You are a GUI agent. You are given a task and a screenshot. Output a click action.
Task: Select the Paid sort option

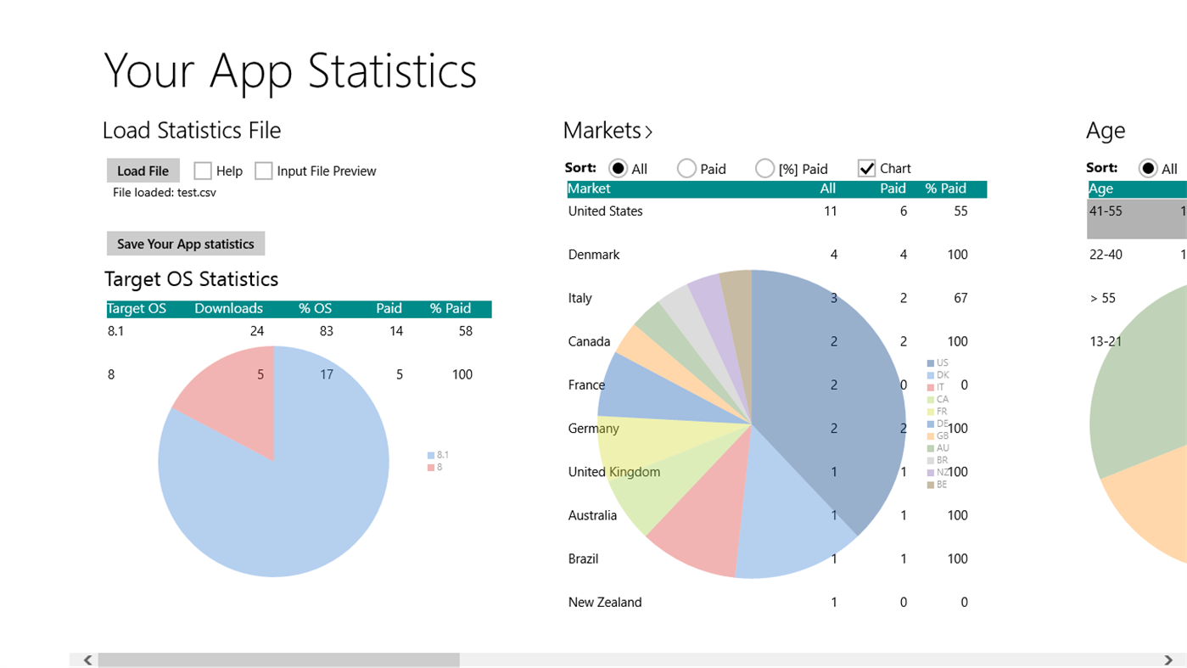tap(686, 168)
